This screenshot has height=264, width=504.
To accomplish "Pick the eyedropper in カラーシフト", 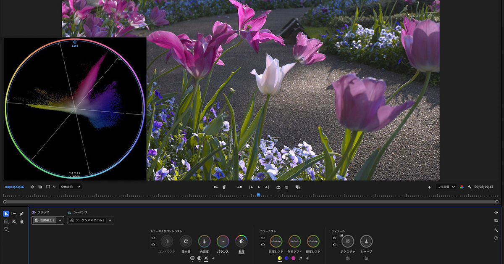I will point(300,258).
